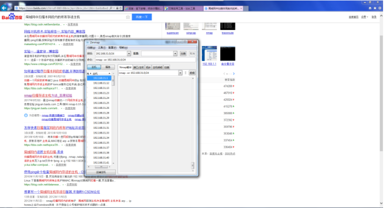Open the favorites star icon

[x=375, y=8]
